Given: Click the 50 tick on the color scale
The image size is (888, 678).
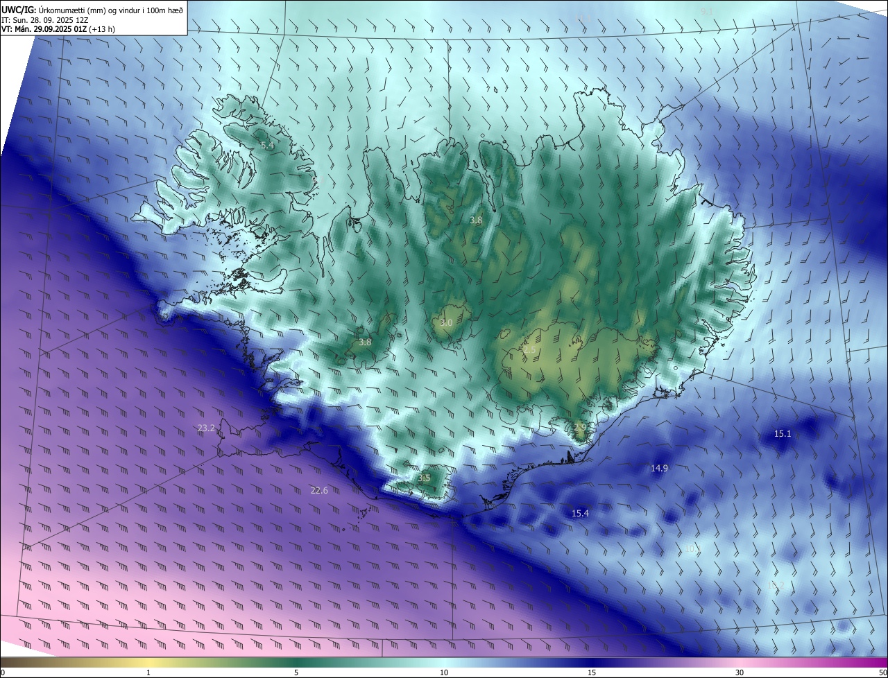Looking at the screenshot, I should point(882,672).
